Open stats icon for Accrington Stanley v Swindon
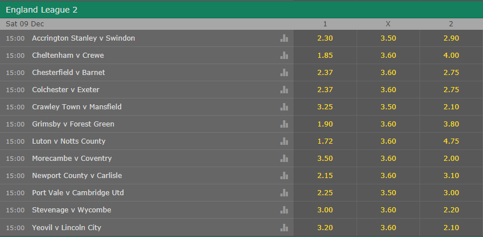The image size is (483, 237). pyautogui.click(x=284, y=38)
